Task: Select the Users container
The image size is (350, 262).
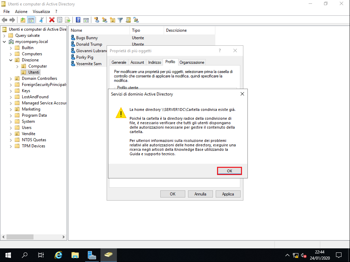Action: click(x=27, y=128)
